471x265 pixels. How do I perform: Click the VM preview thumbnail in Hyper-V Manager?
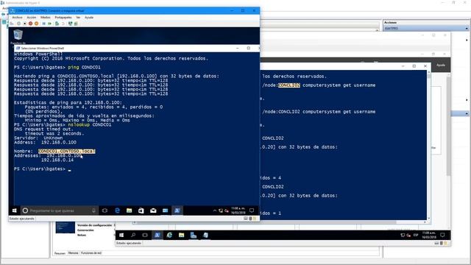(x=65, y=227)
